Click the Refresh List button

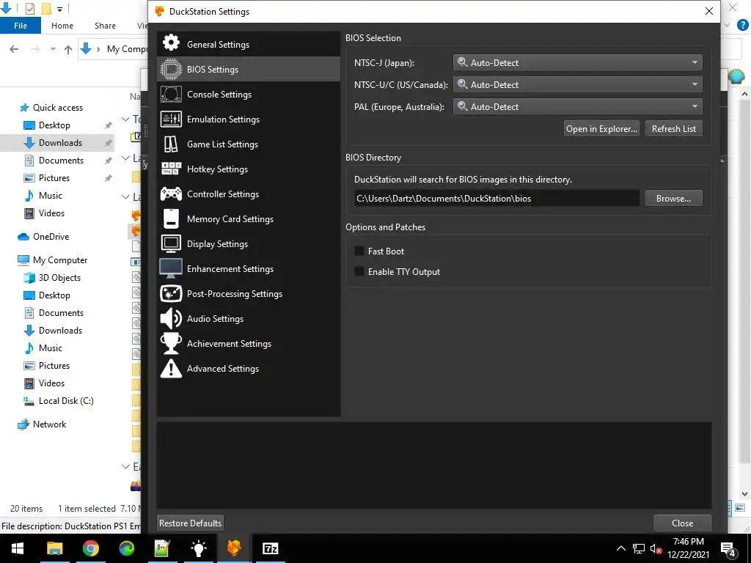point(674,128)
